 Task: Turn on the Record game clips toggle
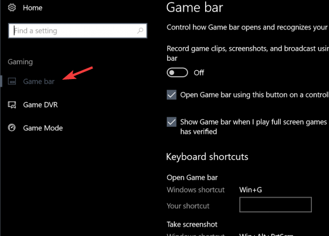(177, 73)
